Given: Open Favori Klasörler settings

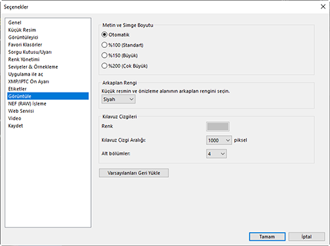Looking at the screenshot, I should coord(48,45).
